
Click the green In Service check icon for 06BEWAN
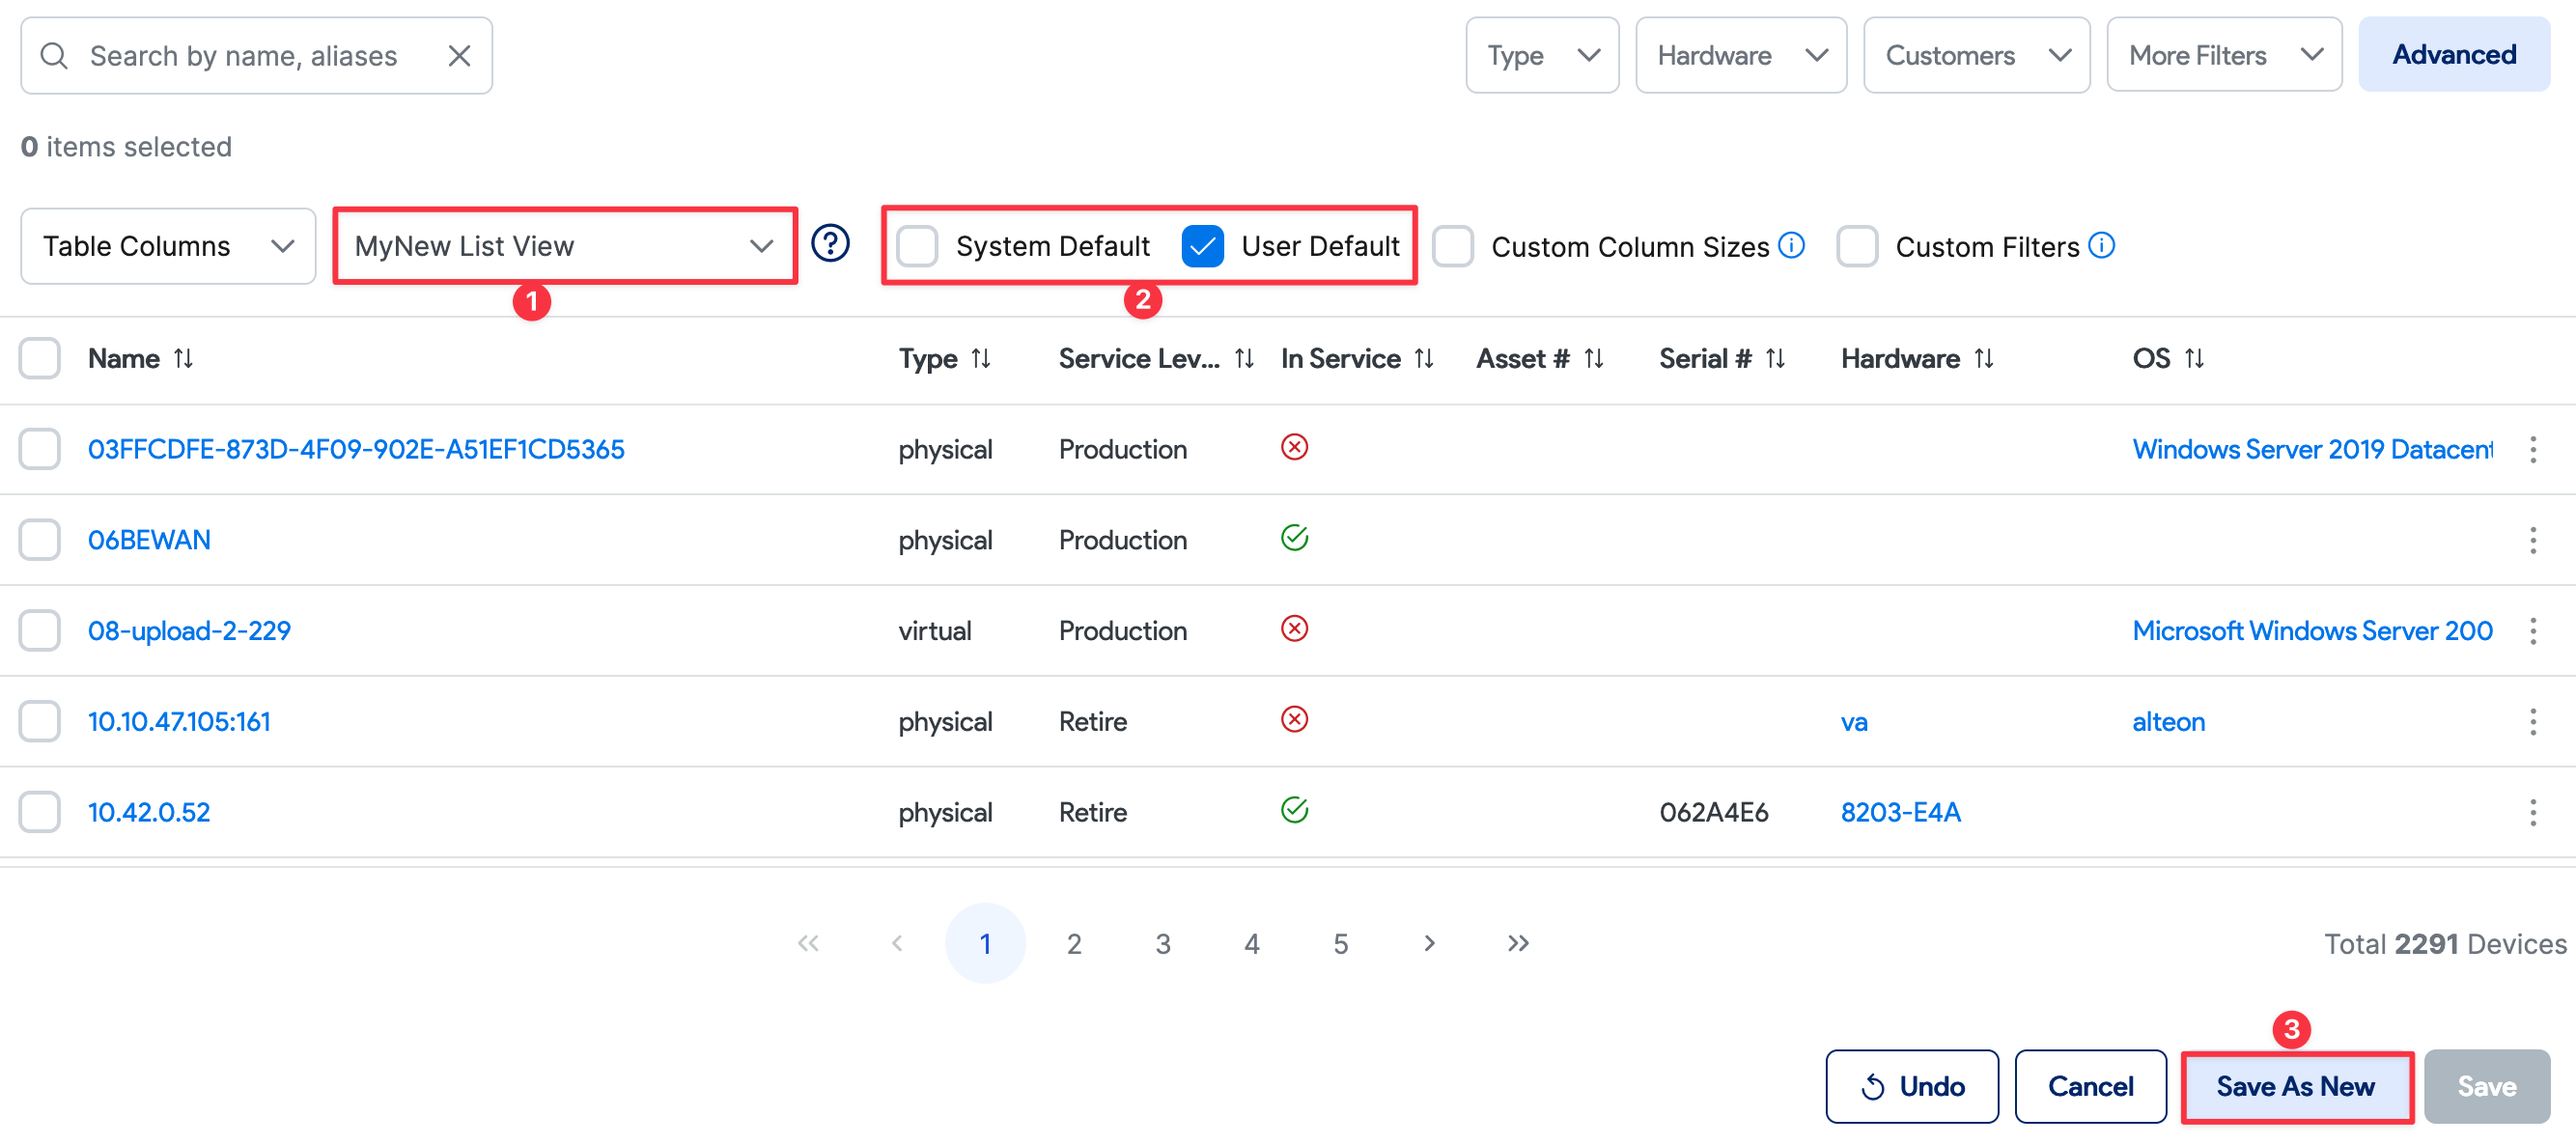(1295, 537)
